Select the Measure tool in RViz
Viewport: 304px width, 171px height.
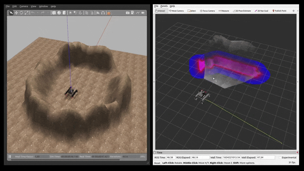click(x=224, y=11)
